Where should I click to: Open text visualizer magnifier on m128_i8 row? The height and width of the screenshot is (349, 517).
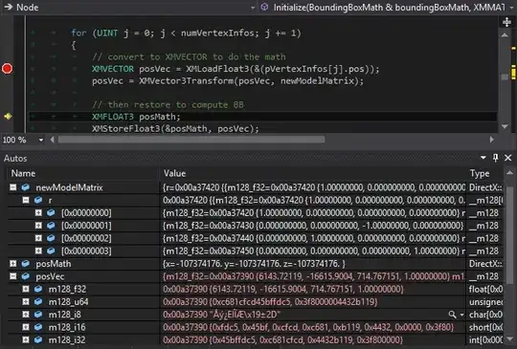click(453, 315)
